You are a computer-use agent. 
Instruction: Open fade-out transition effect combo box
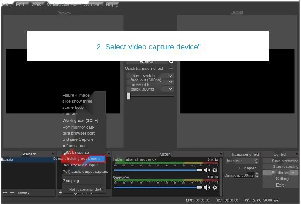point(242,161)
